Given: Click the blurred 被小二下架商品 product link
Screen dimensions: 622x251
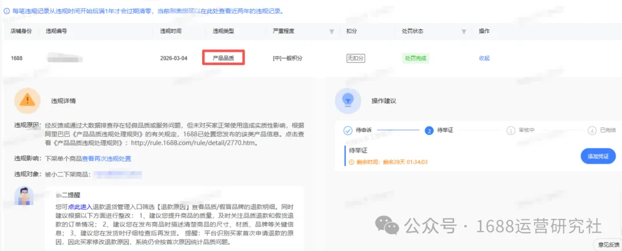Looking at the screenshot, I should click(117, 174).
